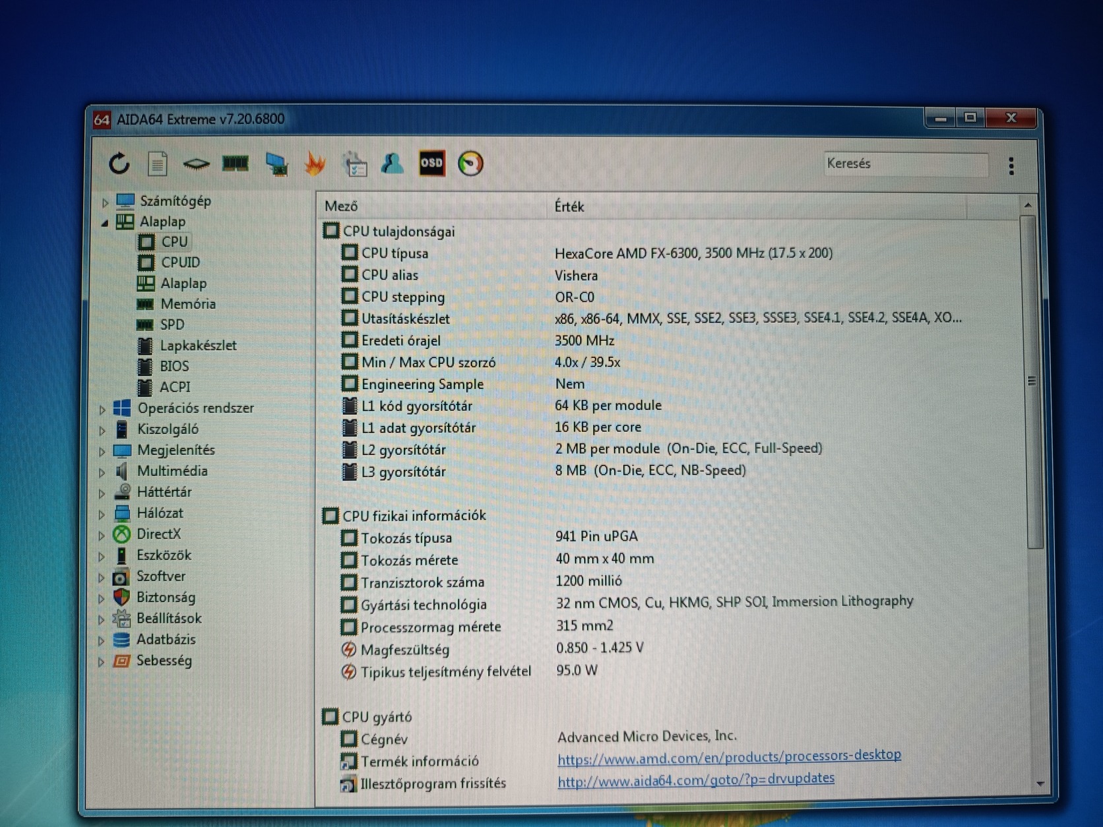Click the Megjelenítés display icon
Image resolution: width=1103 pixels, height=827 pixels.
[122, 450]
